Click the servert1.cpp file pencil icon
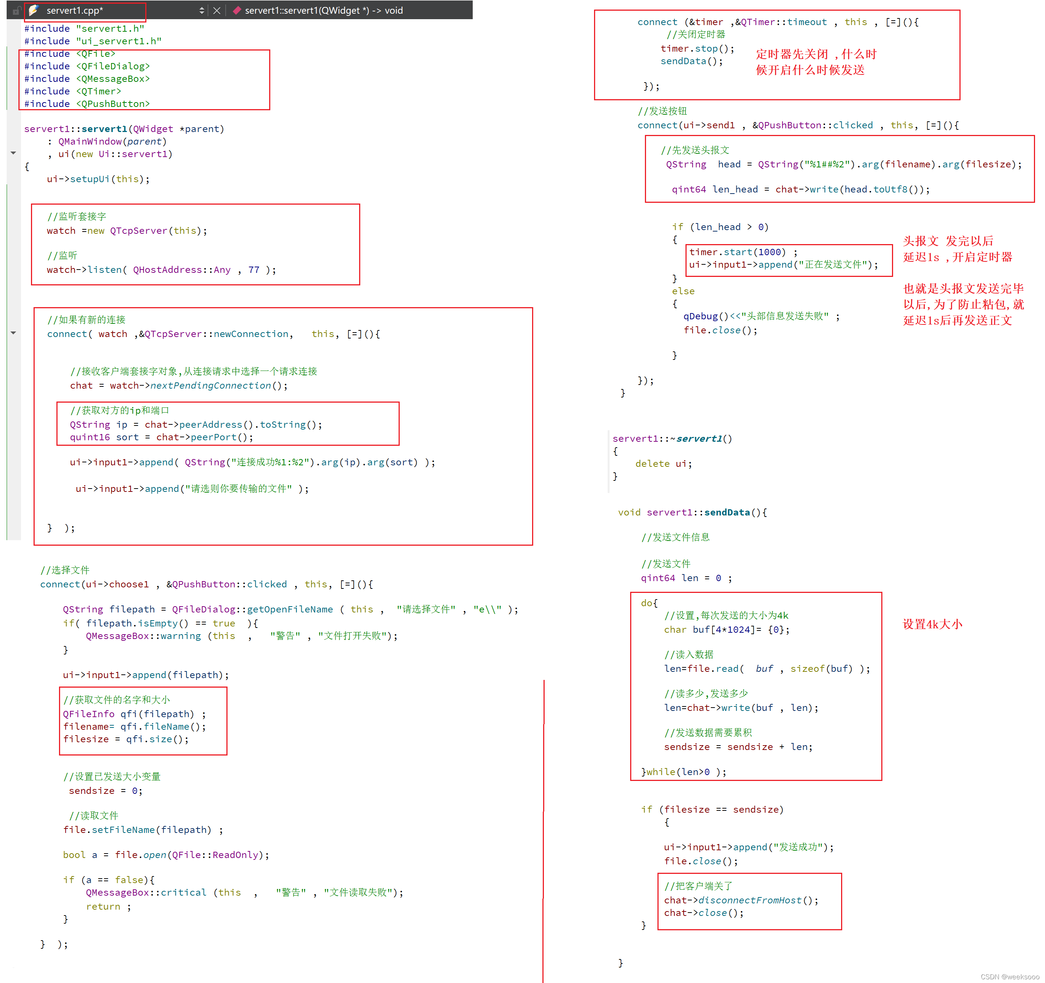 (x=34, y=10)
